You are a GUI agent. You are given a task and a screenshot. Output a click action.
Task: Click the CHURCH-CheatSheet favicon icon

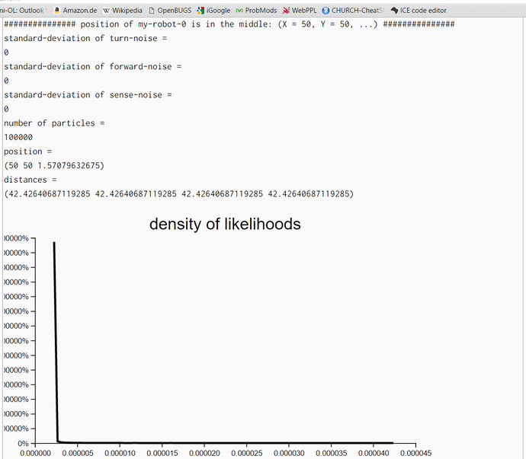(326, 11)
